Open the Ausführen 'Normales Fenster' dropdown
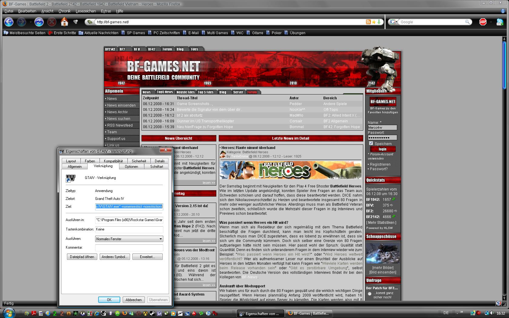The width and height of the screenshot is (509, 318). (x=129, y=239)
